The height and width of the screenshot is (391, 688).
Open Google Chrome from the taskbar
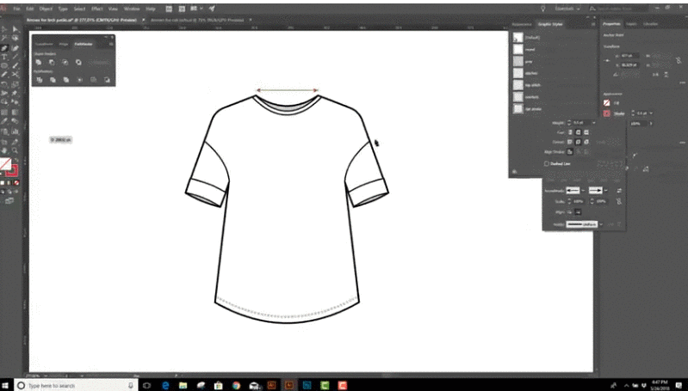pyautogui.click(x=237, y=385)
